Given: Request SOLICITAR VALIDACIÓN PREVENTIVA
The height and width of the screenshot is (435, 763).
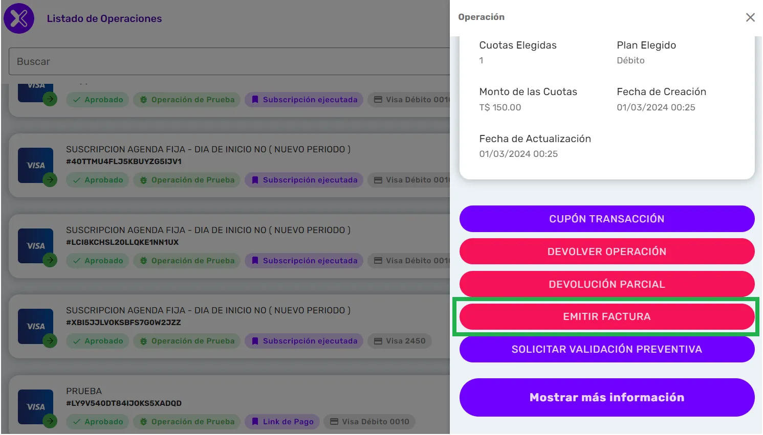Looking at the screenshot, I should coord(607,350).
